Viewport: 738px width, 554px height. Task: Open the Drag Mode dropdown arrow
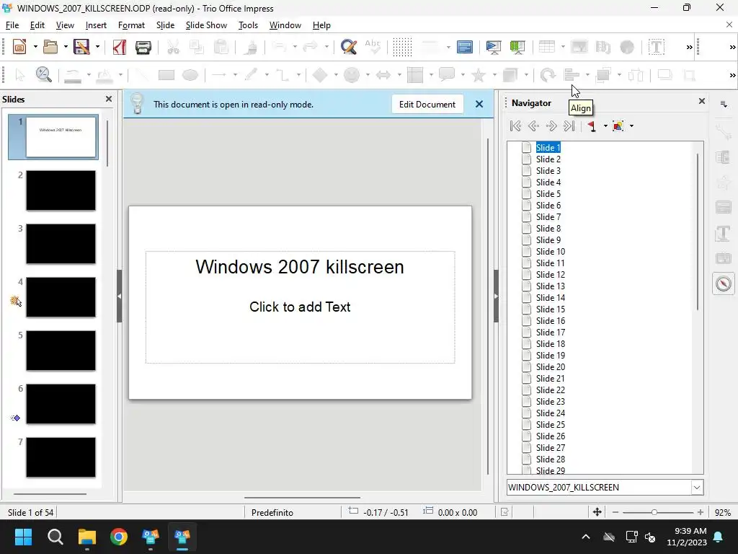pos(605,126)
